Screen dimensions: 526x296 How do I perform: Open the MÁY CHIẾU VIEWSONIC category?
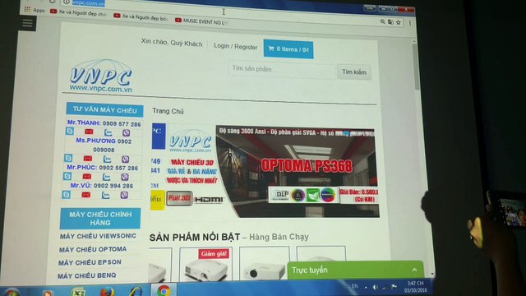pyautogui.click(x=98, y=236)
